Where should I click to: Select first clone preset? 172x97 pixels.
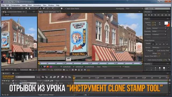coord(153,44)
